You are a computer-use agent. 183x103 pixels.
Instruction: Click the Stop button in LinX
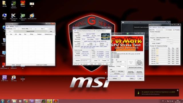coord(51,31)
